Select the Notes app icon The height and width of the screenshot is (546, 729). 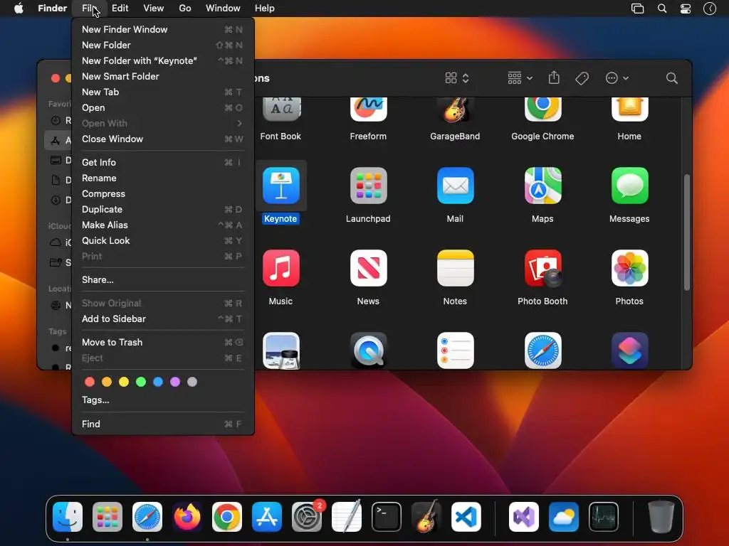point(455,268)
